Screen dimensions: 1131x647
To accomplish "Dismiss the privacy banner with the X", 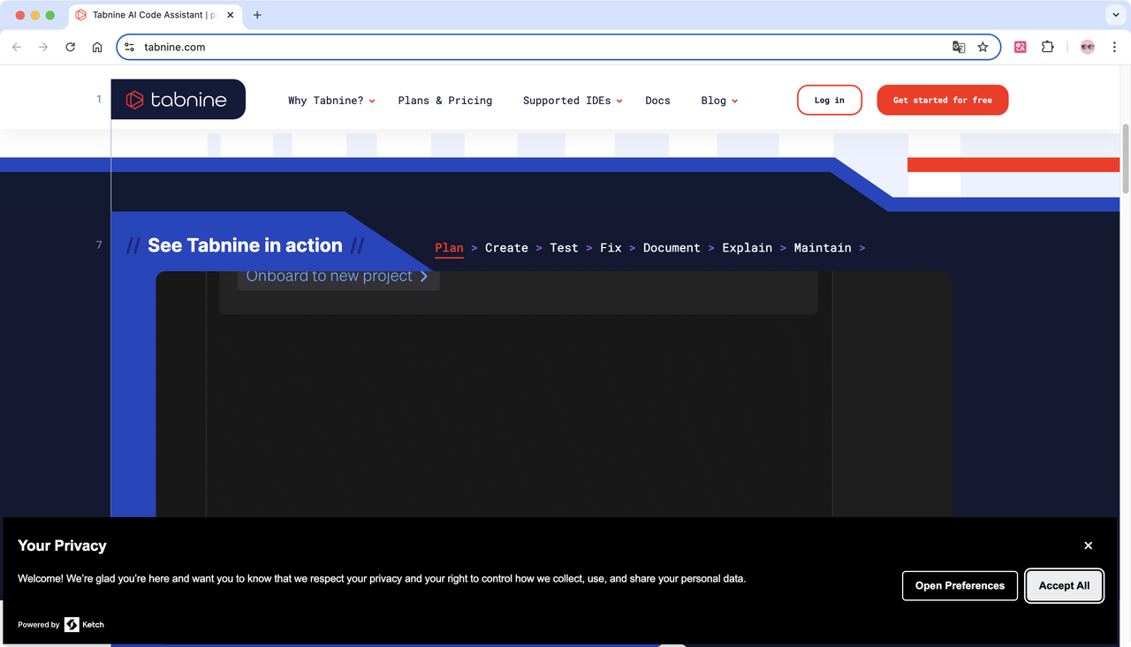I will point(1089,545).
